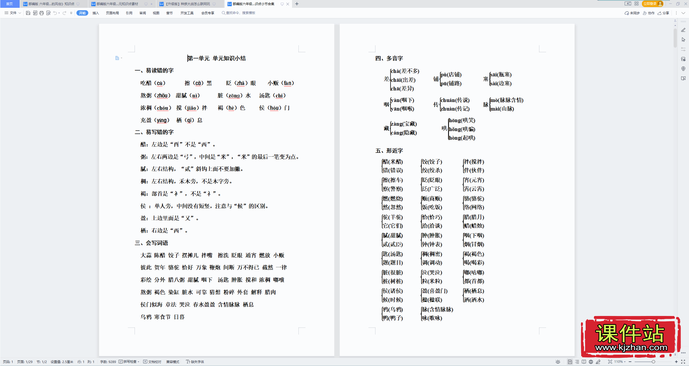689x366 pixels.
Task: Open the Chapter (章节) tab
Action: point(169,13)
